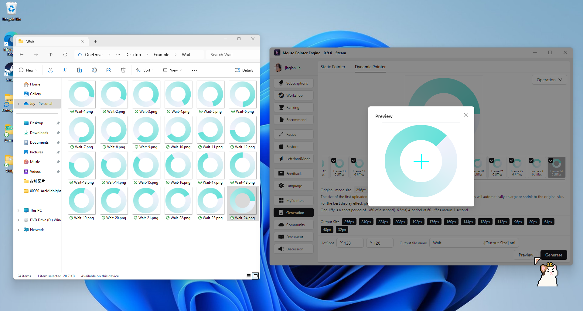
Task: Expand the This PC tree node
Action: point(19,210)
